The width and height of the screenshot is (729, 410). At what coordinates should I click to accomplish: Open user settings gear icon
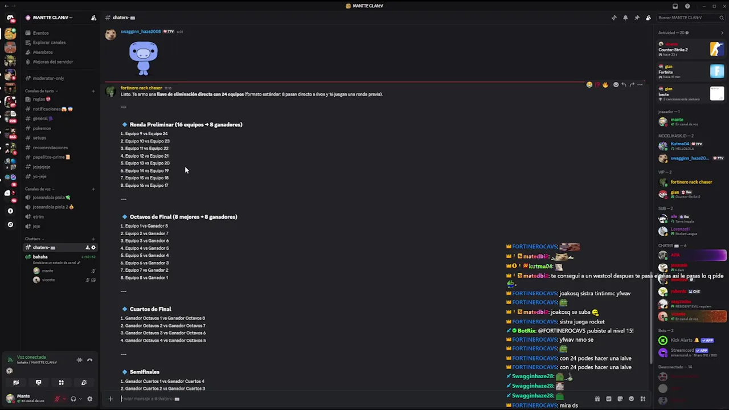click(89, 399)
